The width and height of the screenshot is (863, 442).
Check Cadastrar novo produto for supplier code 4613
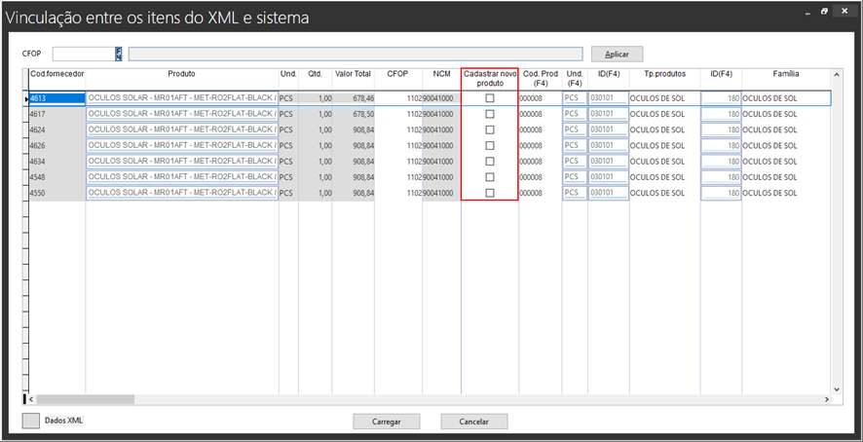[x=490, y=98]
